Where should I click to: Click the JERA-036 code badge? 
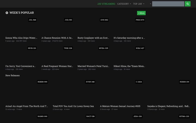click(x=137, y=116)
